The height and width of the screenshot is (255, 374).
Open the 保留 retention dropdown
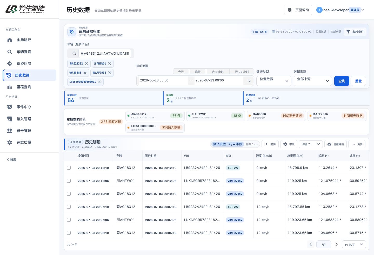(x=311, y=144)
